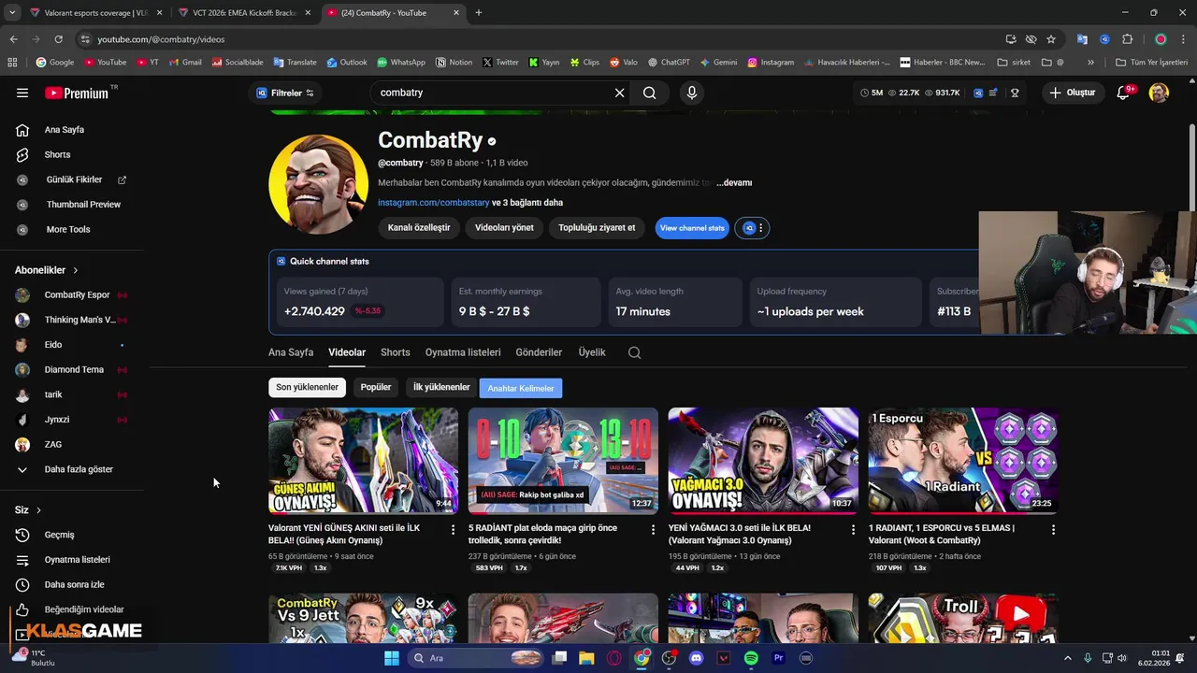
Task: Reload the page
Action: click(x=58, y=39)
